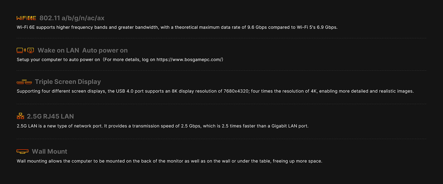Click the orange WiFi 6E logo
Screen dimensions: 443x184
[x=26, y=18]
